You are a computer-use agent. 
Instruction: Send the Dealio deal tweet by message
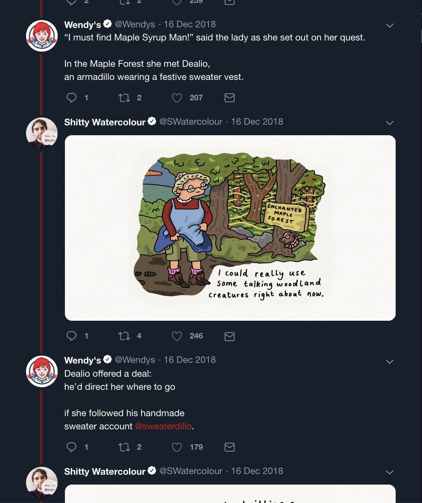coord(230,447)
